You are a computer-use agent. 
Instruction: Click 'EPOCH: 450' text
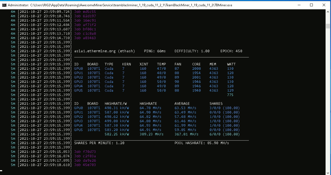pyautogui.click(x=231, y=51)
